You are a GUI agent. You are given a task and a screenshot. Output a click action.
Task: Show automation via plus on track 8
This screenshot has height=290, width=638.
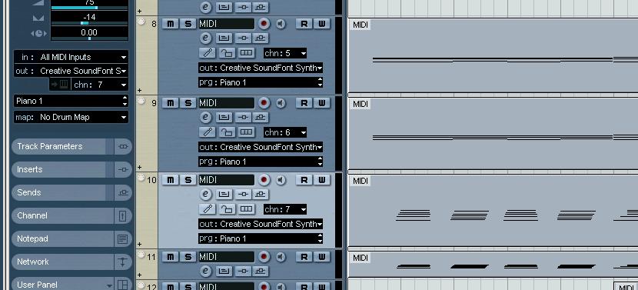140,90
